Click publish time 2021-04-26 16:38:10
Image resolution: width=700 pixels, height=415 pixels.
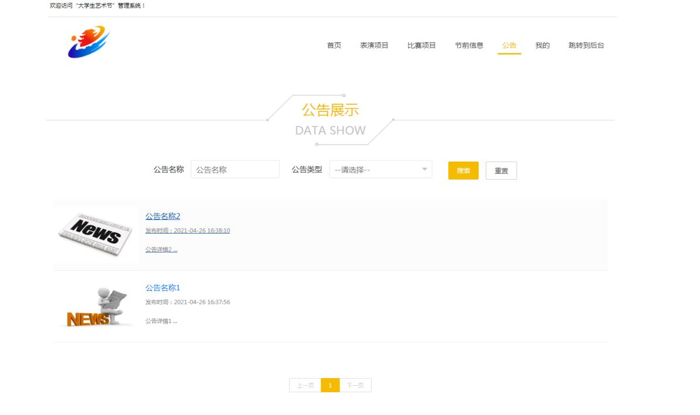point(187,231)
